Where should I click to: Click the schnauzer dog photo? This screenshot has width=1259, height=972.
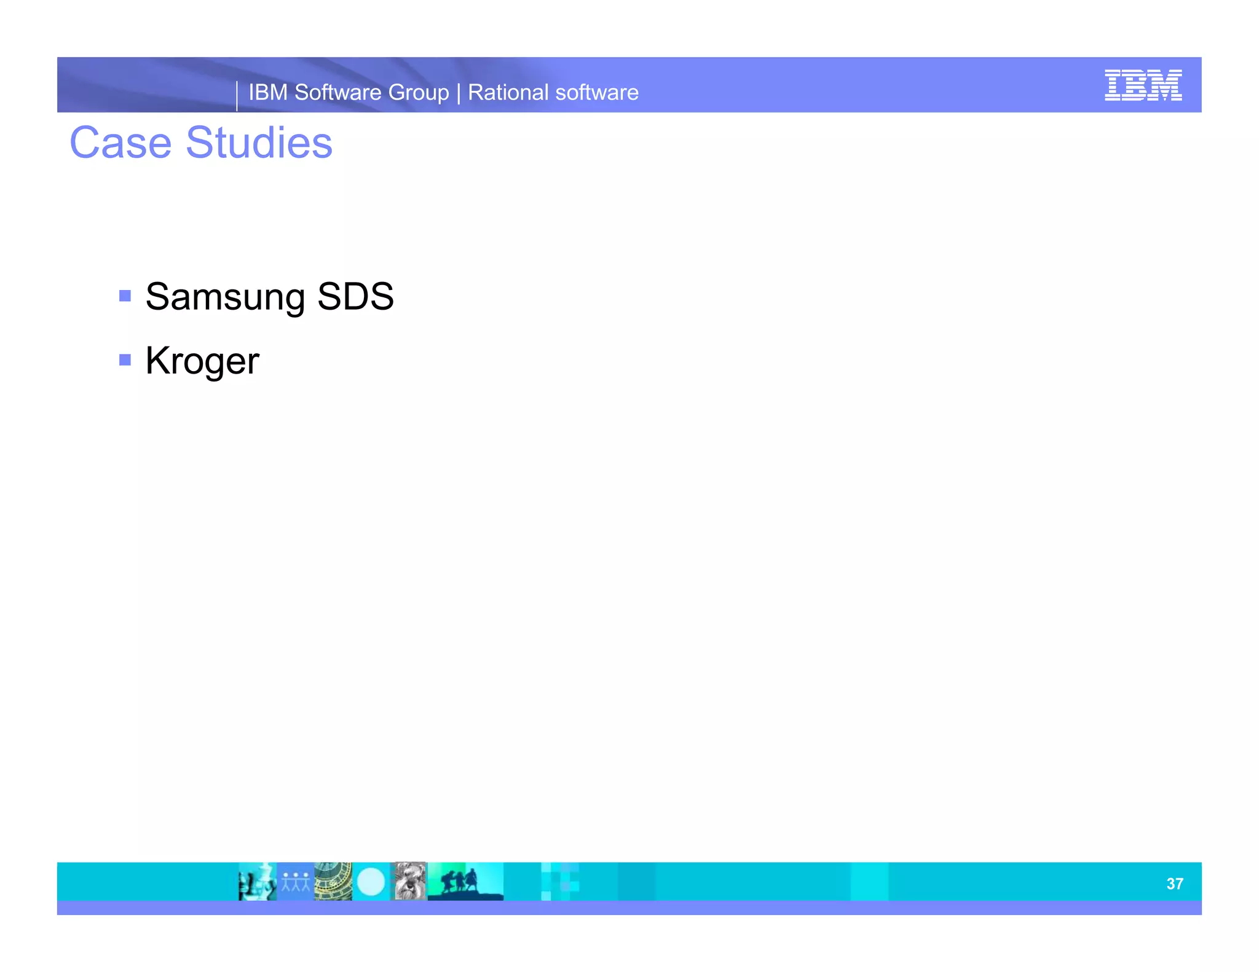[409, 882]
